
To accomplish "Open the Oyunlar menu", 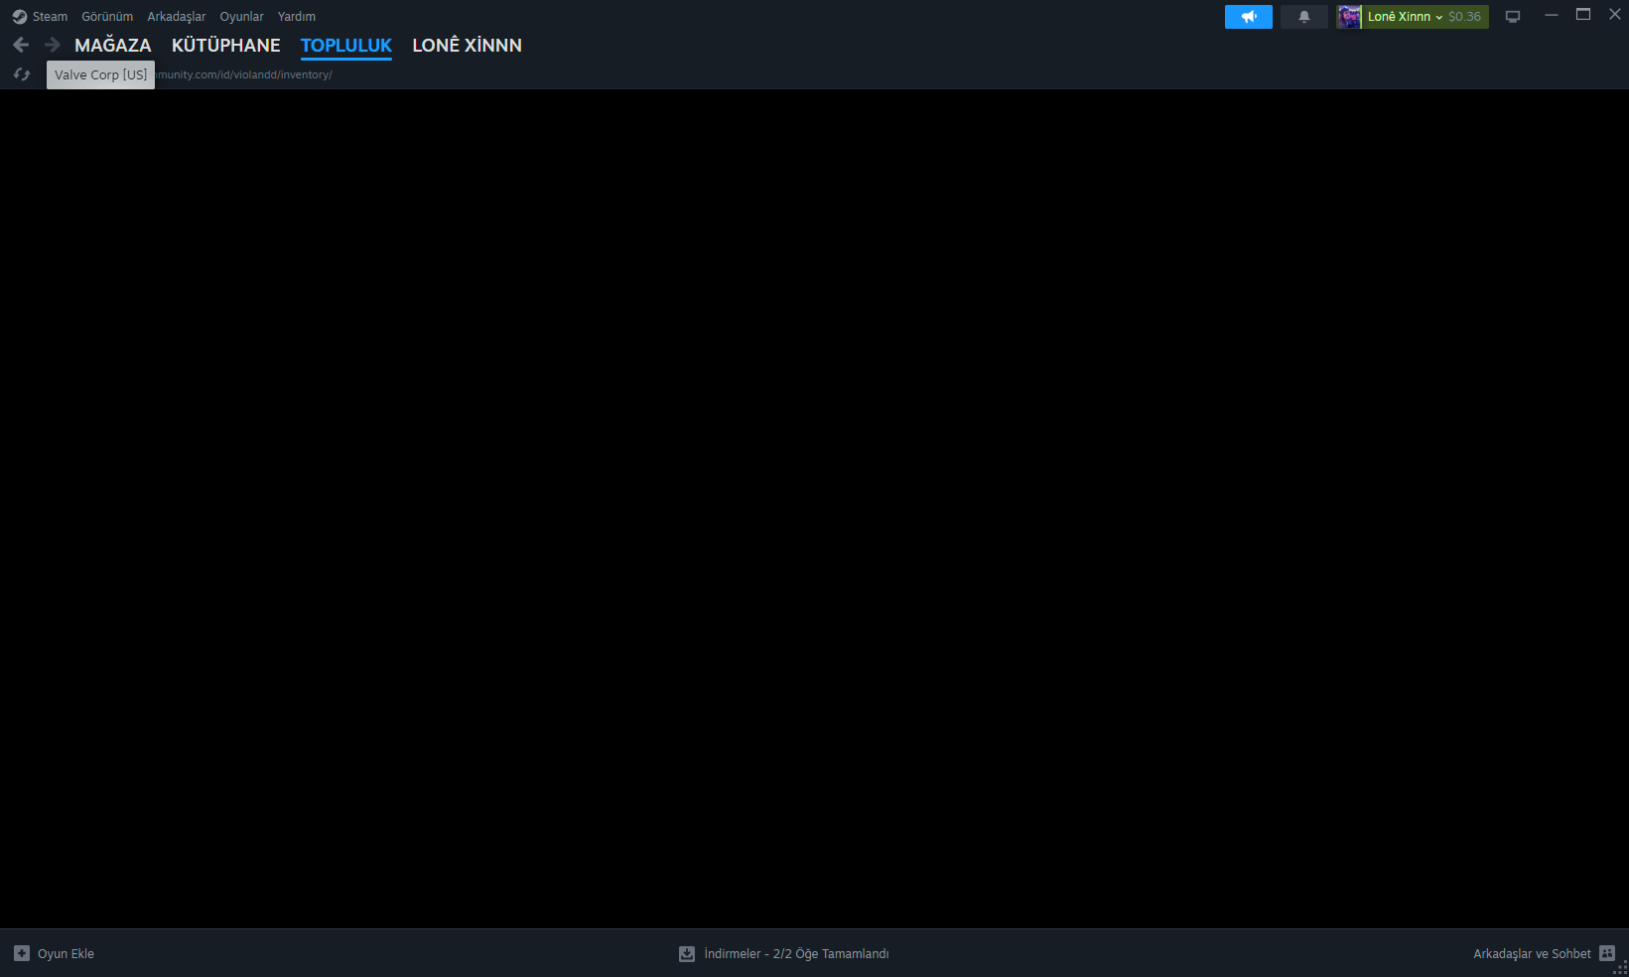I will [x=242, y=17].
